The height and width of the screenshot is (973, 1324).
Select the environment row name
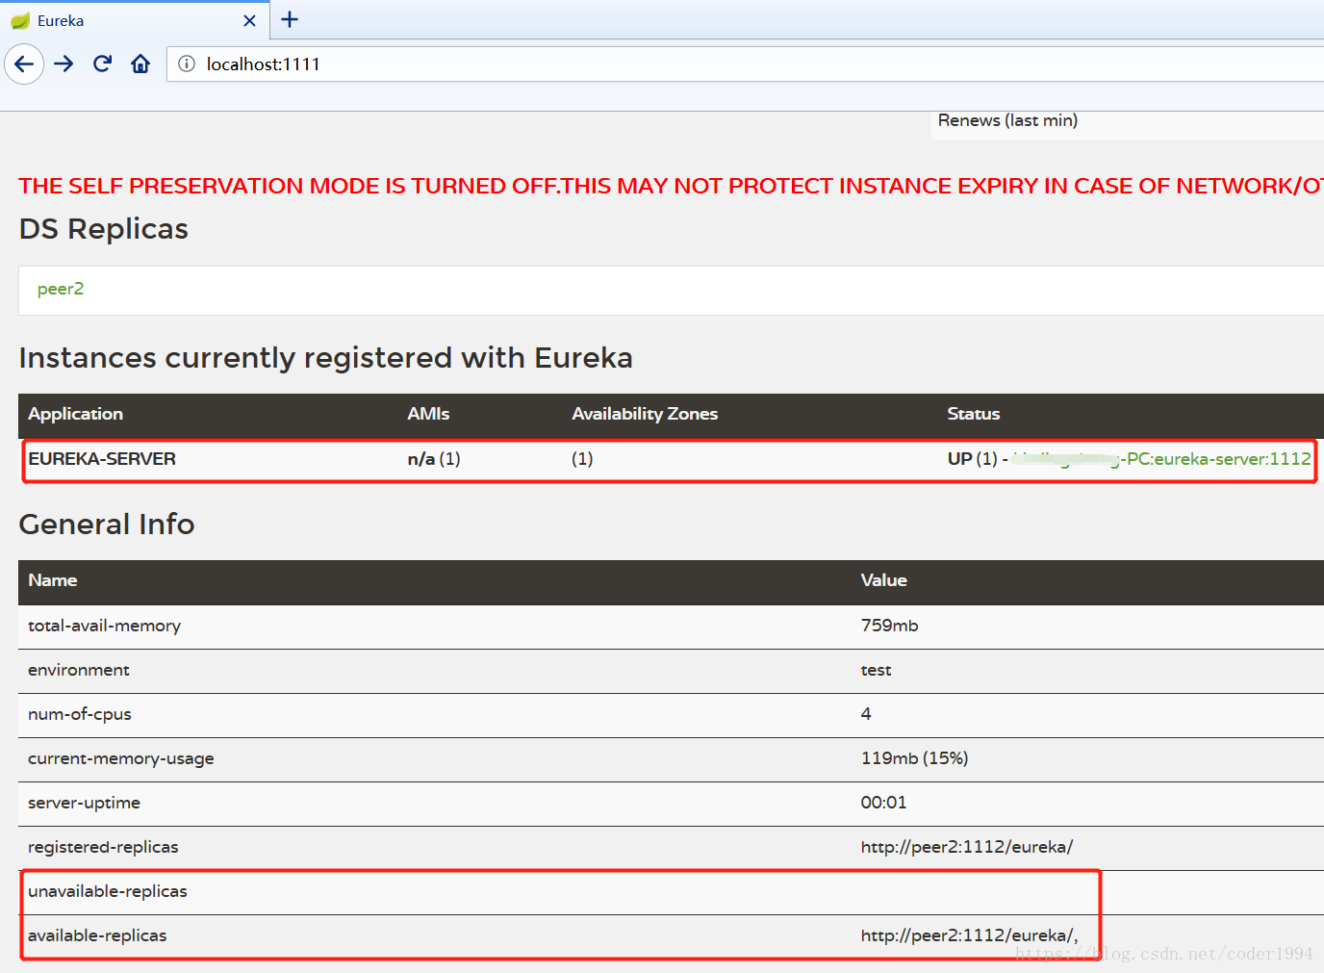pyautogui.click(x=79, y=670)
